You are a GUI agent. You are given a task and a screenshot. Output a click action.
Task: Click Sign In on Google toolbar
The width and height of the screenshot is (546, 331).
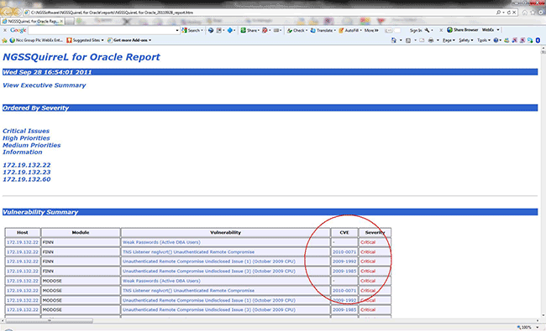(416, 30)
